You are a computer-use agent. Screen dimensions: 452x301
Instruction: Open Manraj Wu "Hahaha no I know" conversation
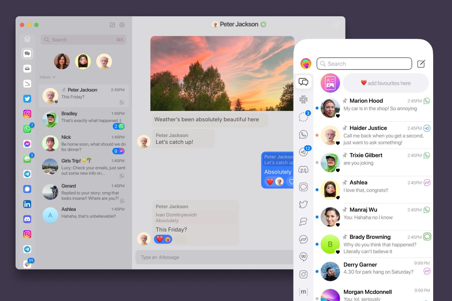[373, 217]
